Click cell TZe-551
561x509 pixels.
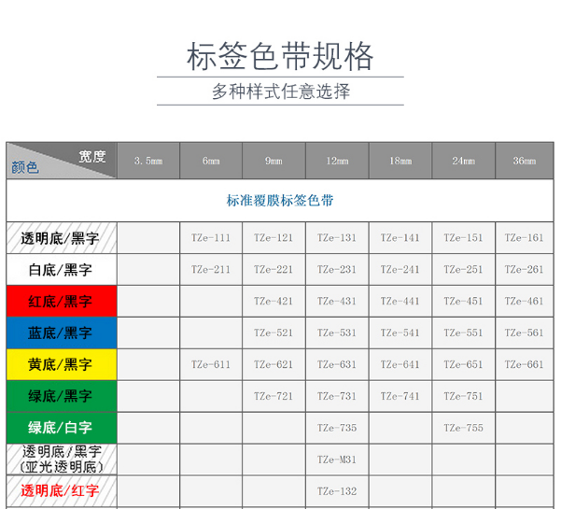pyautogui.click(x=464, y=332)
